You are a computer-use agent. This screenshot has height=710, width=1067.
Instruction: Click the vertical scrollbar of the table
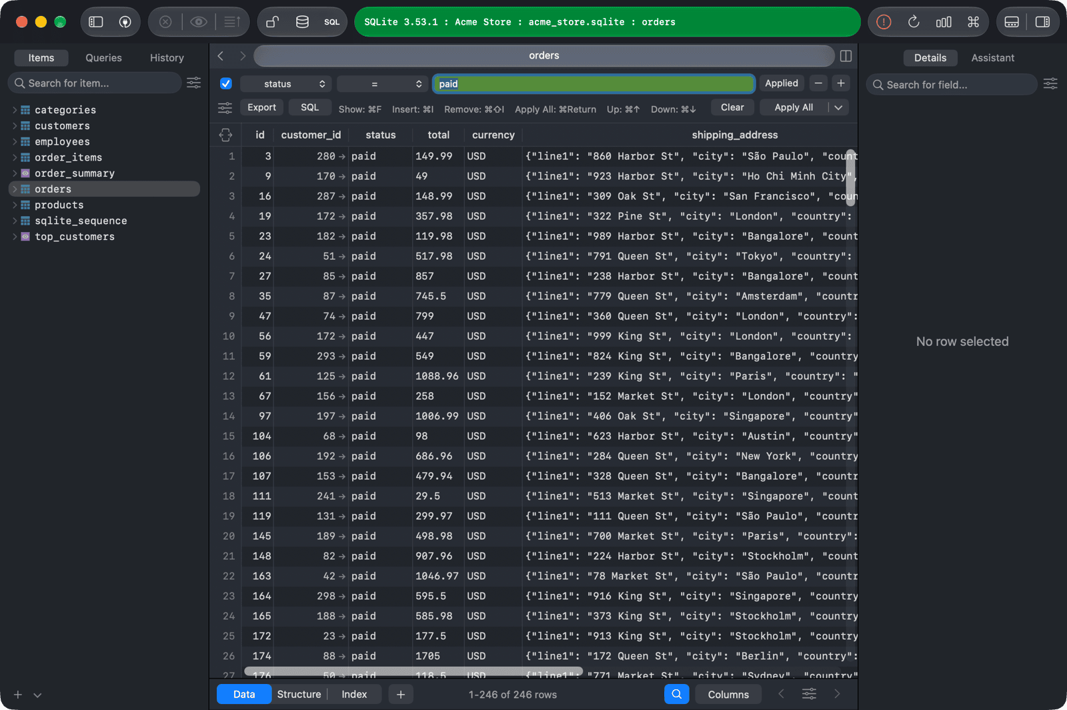[x=851, y=177]
